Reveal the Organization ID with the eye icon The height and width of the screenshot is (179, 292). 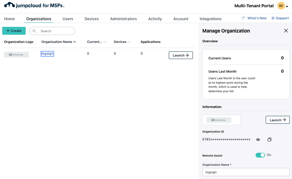click(x=258, y=140)
